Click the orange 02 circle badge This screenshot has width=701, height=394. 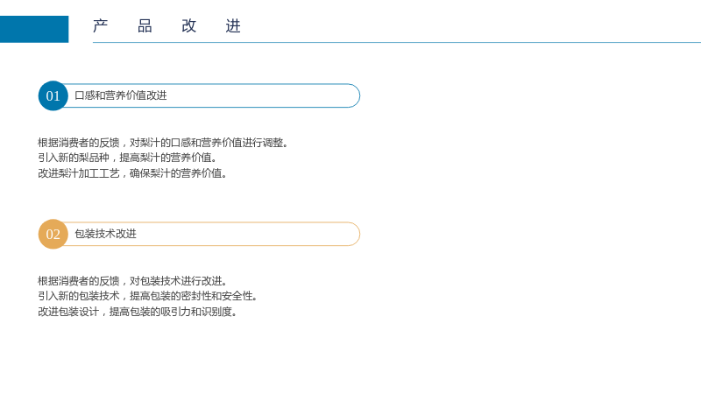coord(53,234)
